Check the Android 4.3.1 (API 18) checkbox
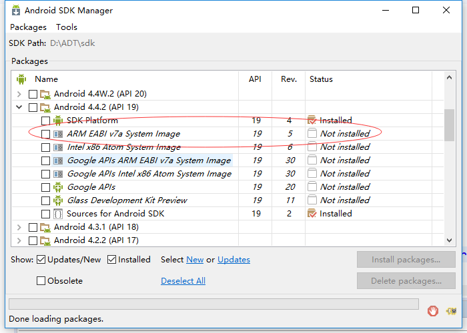 [x=33, y=228]
